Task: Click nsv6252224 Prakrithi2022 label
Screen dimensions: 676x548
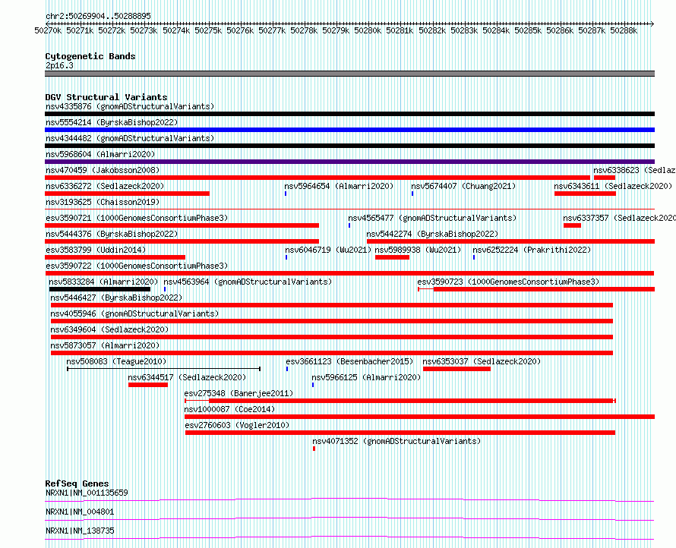Action: pyautogui.click(x=532, y=250)
